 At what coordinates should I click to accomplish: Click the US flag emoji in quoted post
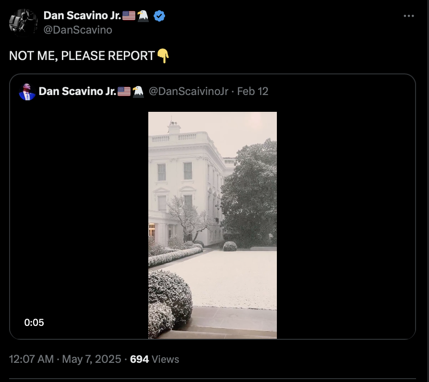(x=124, y=91)
